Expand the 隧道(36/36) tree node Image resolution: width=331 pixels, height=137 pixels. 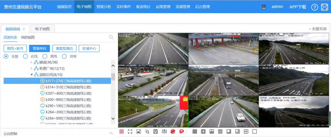(x=32, y=63)
